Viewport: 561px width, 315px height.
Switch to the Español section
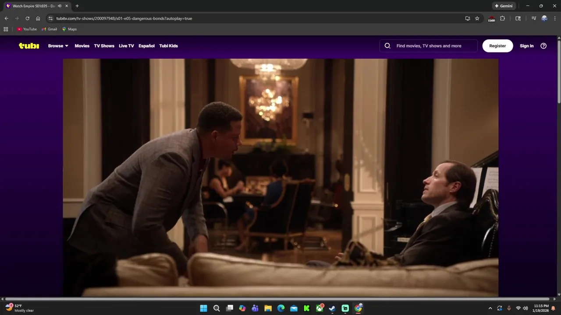click(x=146, y=46)
